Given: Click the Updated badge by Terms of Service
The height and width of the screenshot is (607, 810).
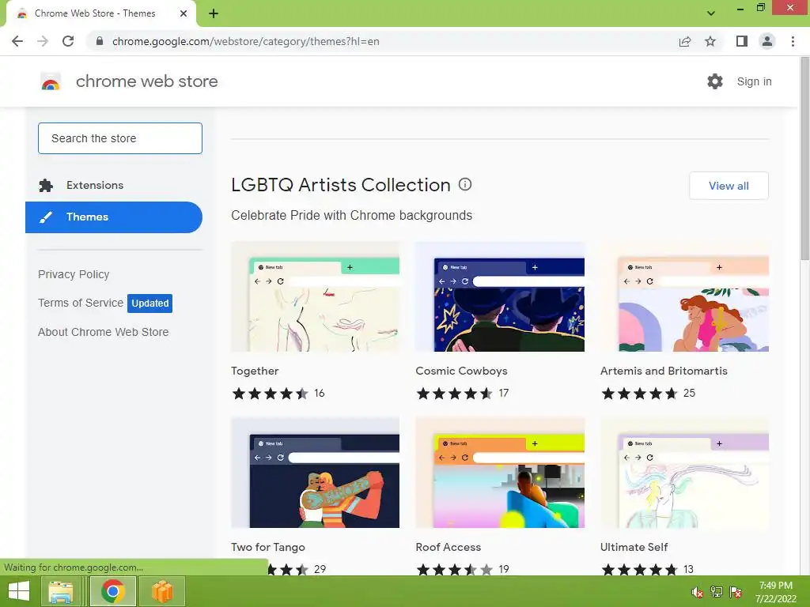Looking at the screenshot, I should (x=150, y=303).
